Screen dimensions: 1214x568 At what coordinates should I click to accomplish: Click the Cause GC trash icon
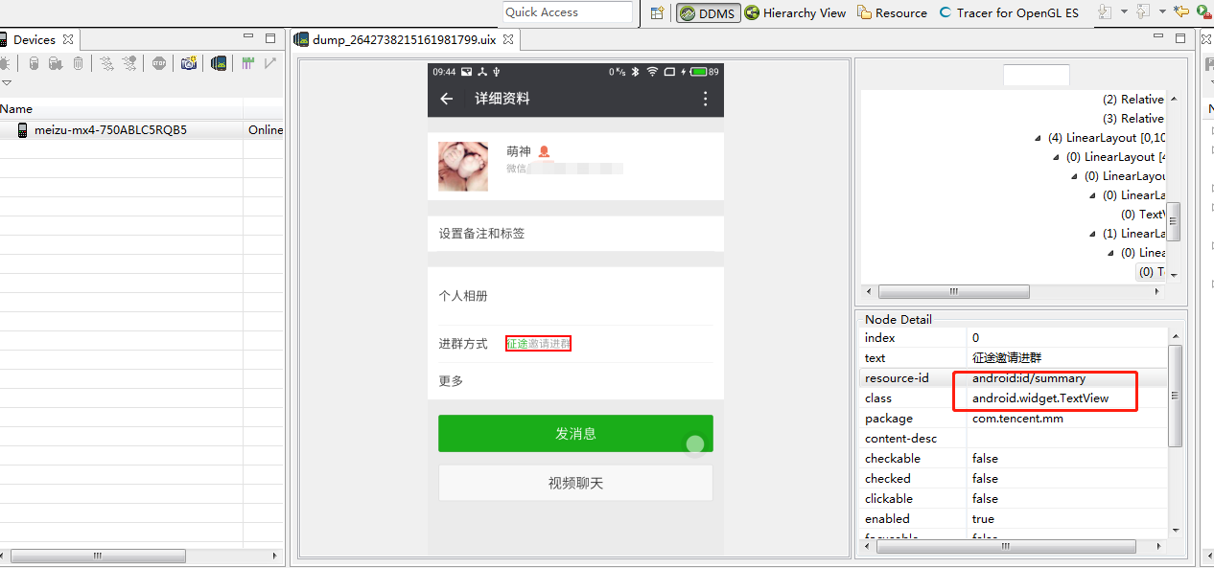(x=79, y=63)
